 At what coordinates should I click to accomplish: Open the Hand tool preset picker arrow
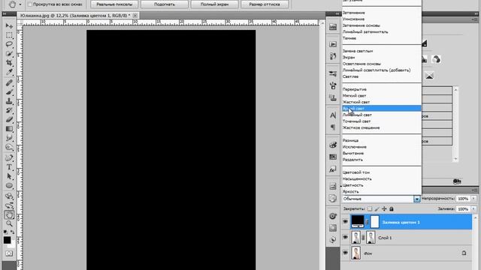coord(20,4)
